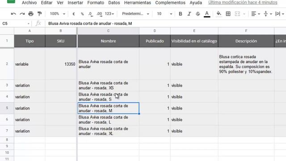Open the vertical align dropdown

(x=268, y=14)
